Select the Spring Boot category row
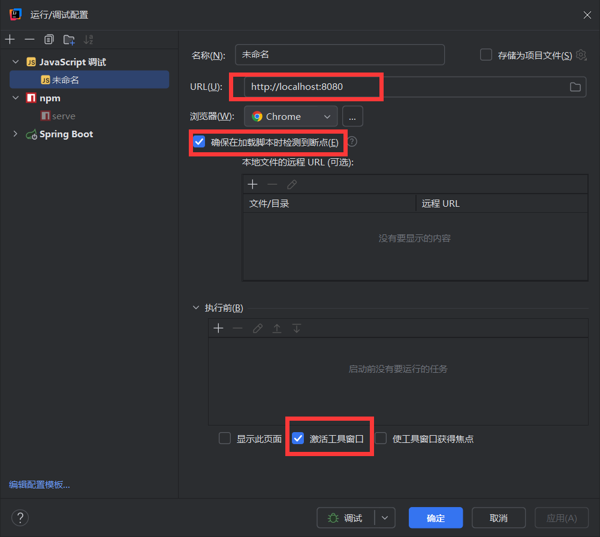600x537 pixels. pyautogui.click(x=89, y=134)
